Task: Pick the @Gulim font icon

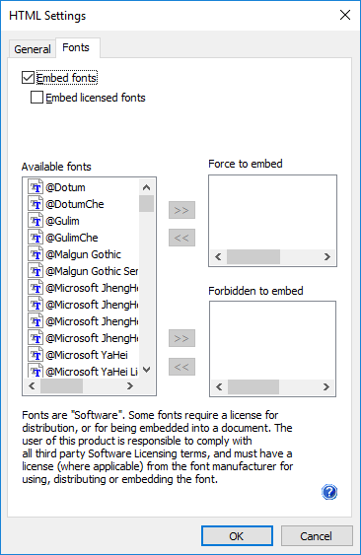Action: coord(36,221)
